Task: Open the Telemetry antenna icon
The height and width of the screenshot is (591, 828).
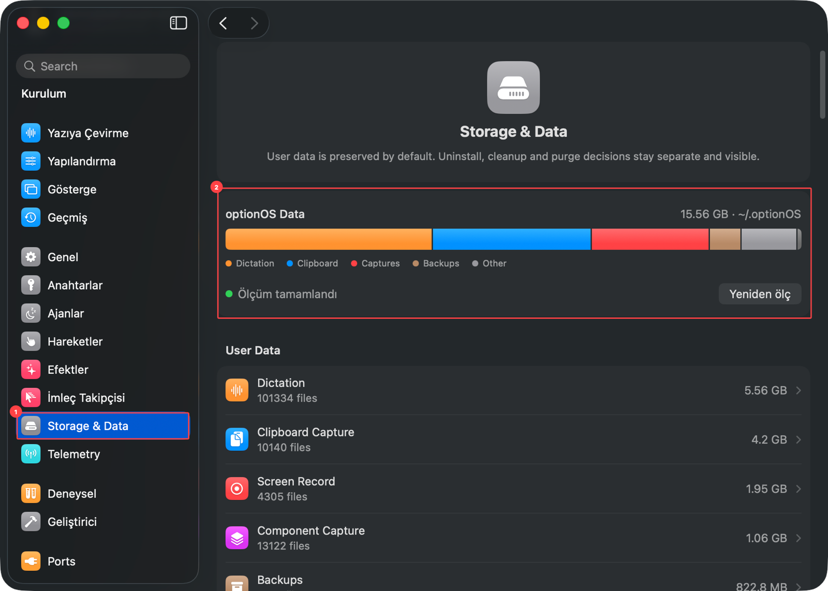Action: tap(31, 454)
